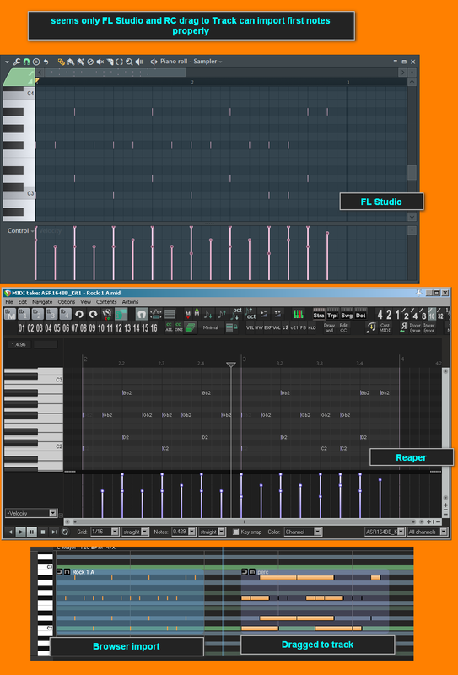This screenshot has height=675, width=458.
Task: Open the Control Velocity selector in FL Studio
Action: (x=20, y=230)
